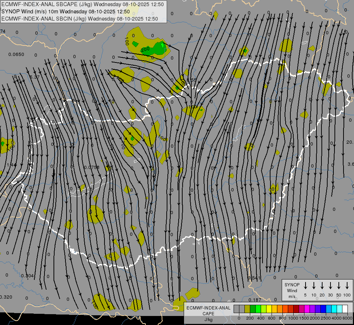Viewport: 354px width, 325px height.
Task: Choose the white swatch ending the CAPE scale
Action: pyautogui.click(x=345, y=309)
